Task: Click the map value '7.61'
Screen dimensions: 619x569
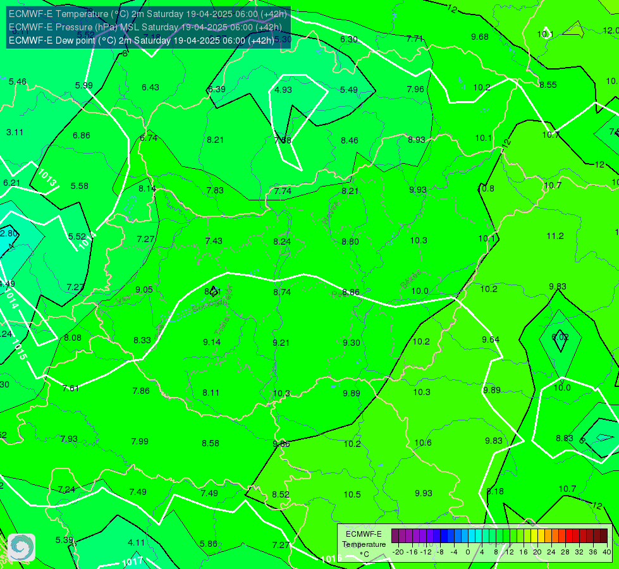Action: 71,388
